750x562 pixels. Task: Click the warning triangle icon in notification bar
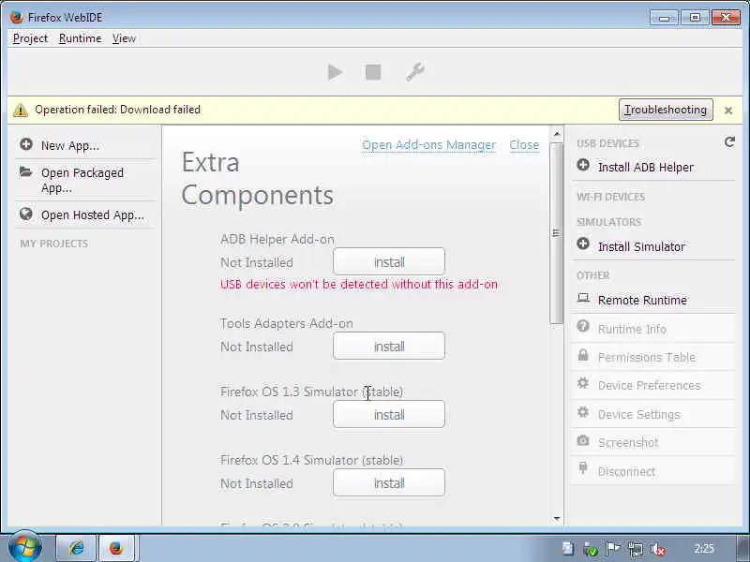(x=20, y=110)
